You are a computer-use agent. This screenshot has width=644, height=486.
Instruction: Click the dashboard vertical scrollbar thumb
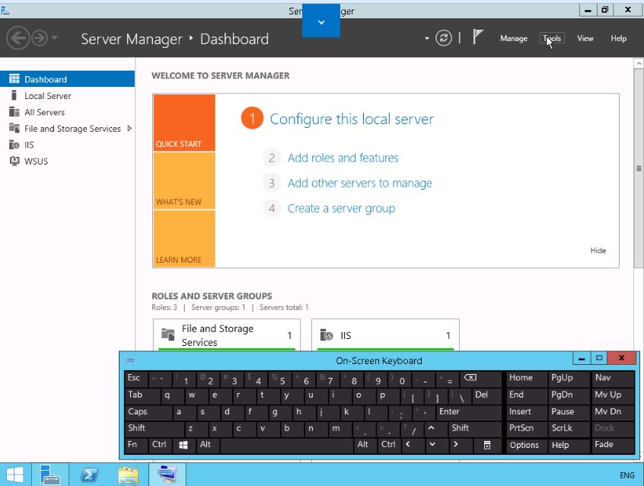[x=639, y=168]
